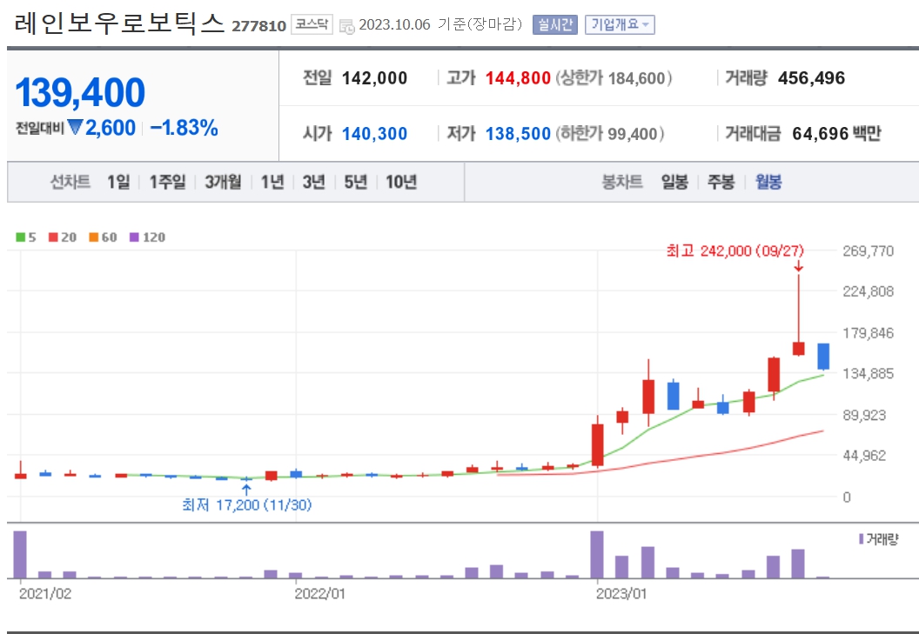Select the 월봉 monthly candle chart
Screen dimensions: 919x634
(x=768, y=182)
